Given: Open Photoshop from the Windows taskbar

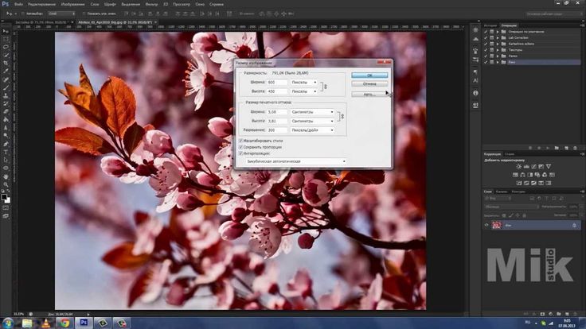Looking at the screenshot, I should (84, 323).
